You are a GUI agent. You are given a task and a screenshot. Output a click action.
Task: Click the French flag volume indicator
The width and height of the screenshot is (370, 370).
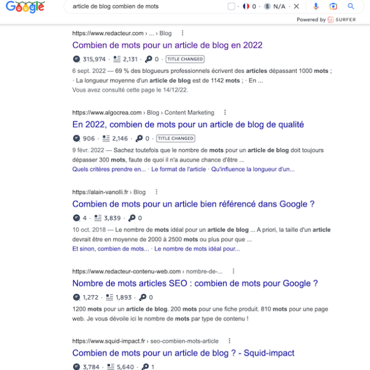tap(246, 6)
